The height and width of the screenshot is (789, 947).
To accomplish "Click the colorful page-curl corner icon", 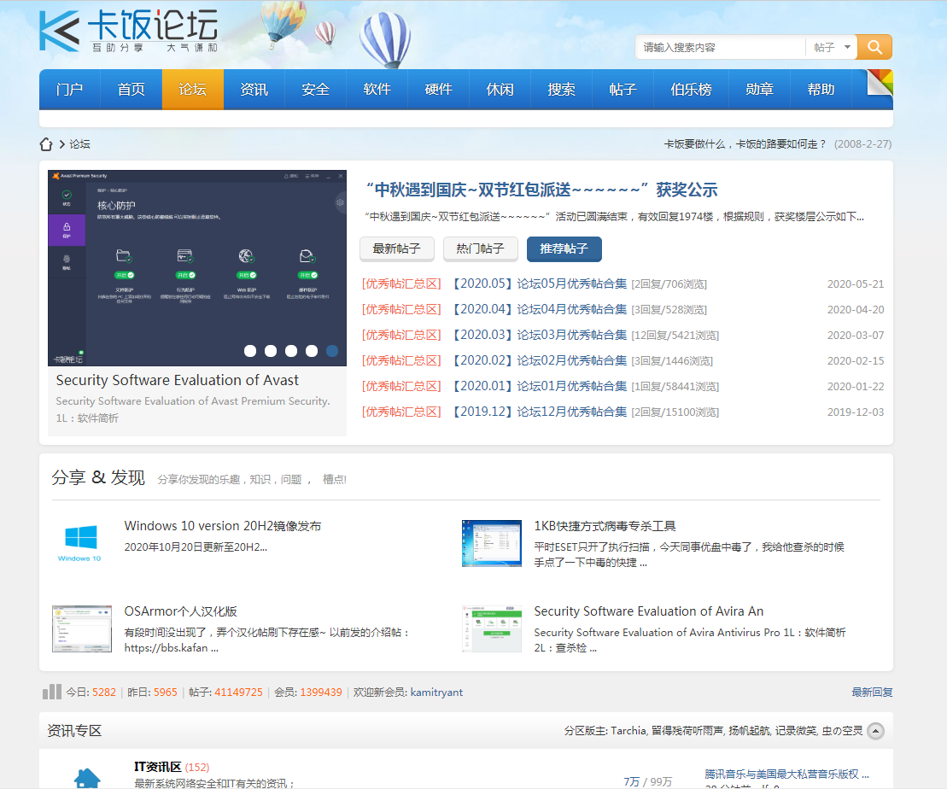I will coord(880,84).
